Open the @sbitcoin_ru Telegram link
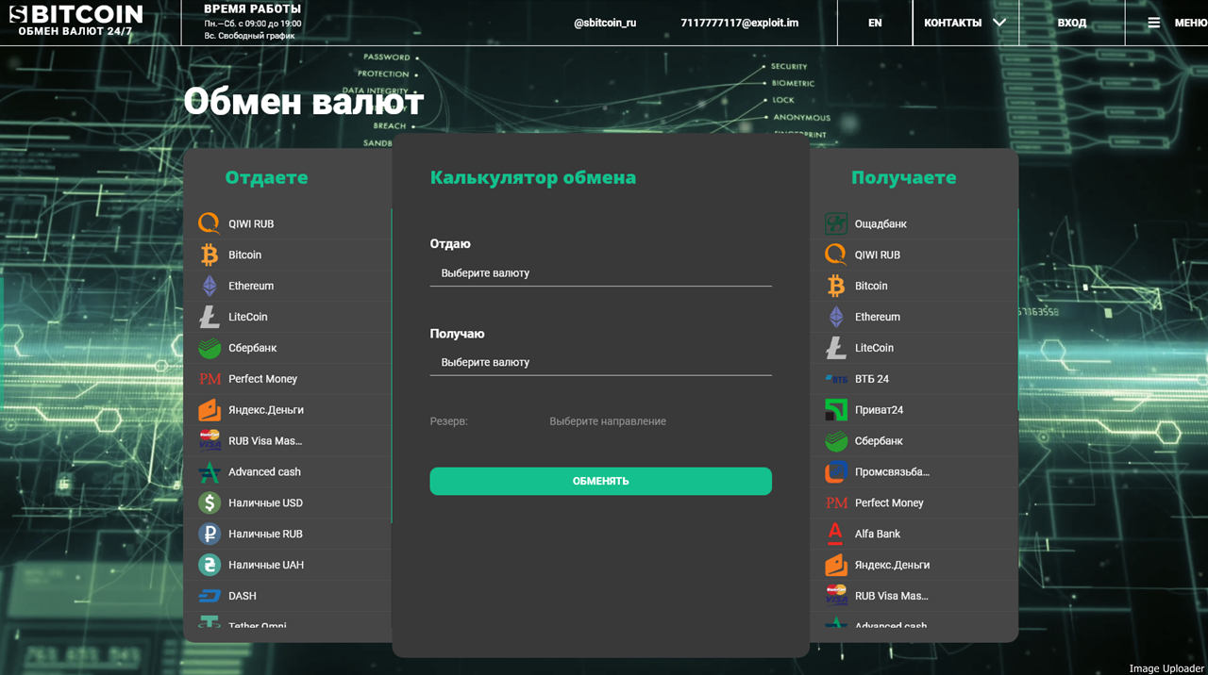Image resolution: width=1208 pixels, height=675 pixels. click(605, 23)
